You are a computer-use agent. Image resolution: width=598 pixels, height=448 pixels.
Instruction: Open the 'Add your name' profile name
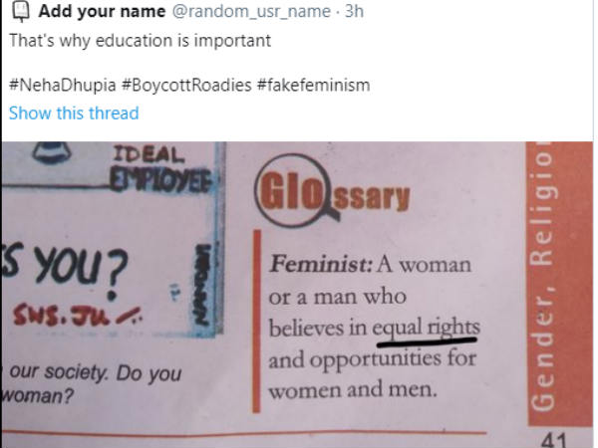click(102, 11)
